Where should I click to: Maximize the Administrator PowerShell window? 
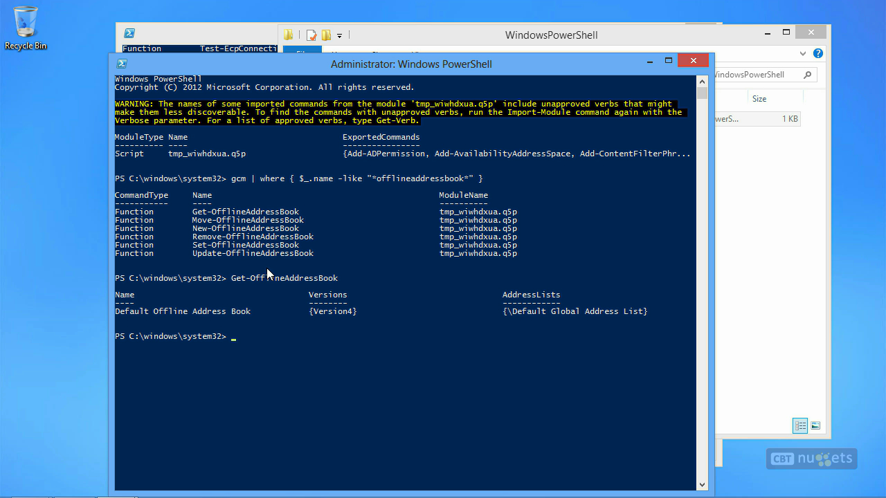coord(669,61)
